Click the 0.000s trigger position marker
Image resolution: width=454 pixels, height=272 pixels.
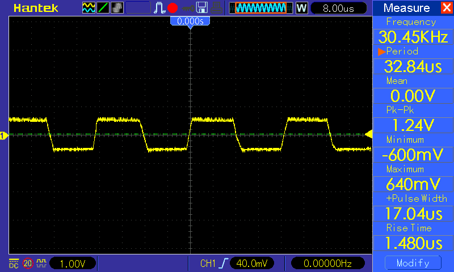coord(190,21)
